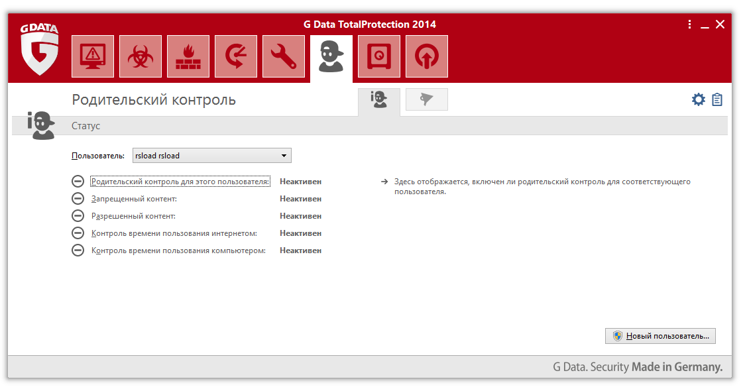Open the user dropdown showing rsload rsload
Screen dimensions: 745x387
[x=212, y=156]
